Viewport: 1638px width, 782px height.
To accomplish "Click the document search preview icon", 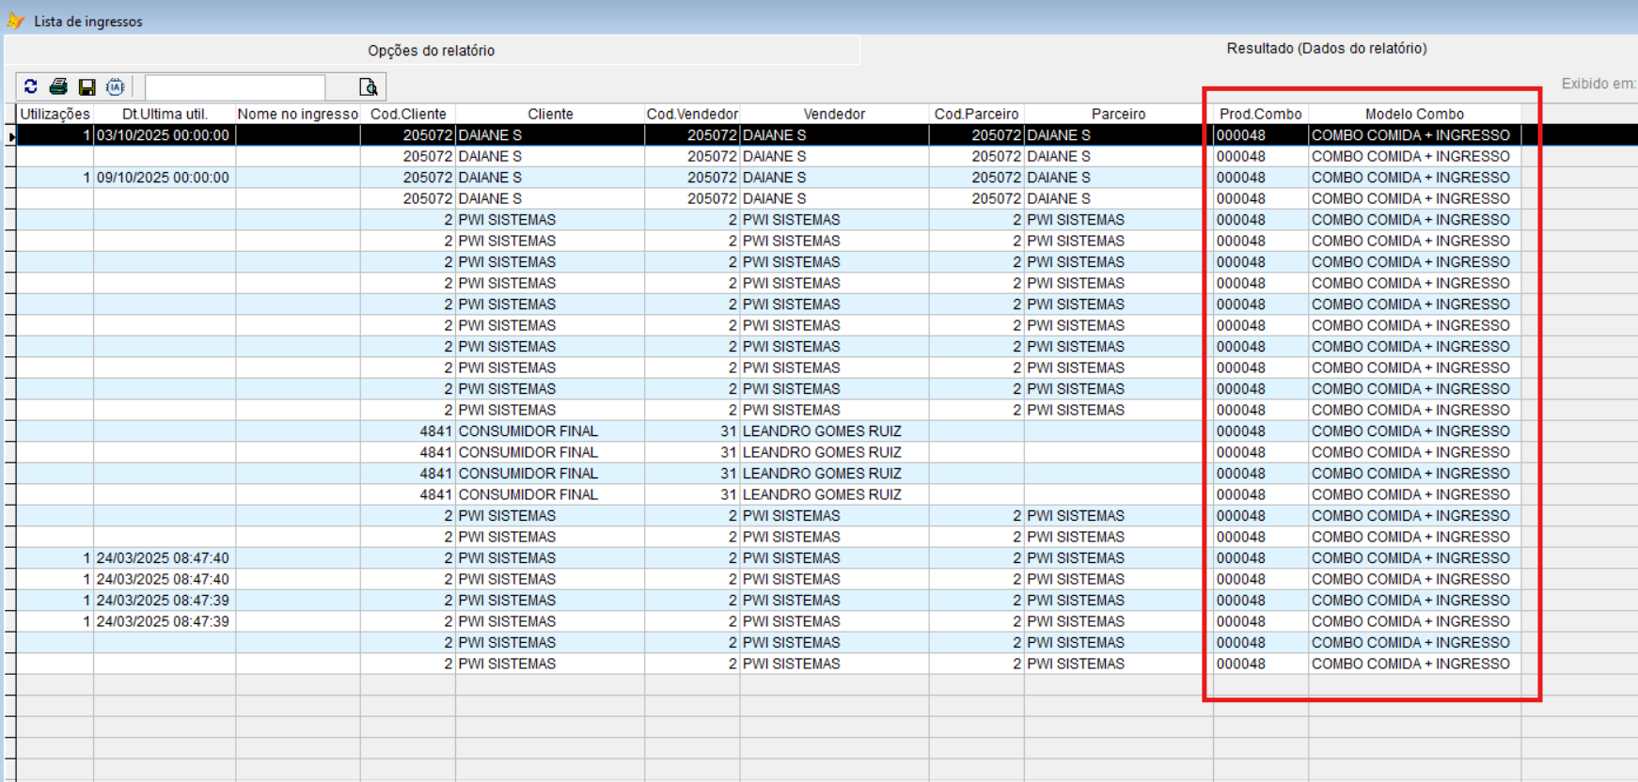I will (369, 87).
